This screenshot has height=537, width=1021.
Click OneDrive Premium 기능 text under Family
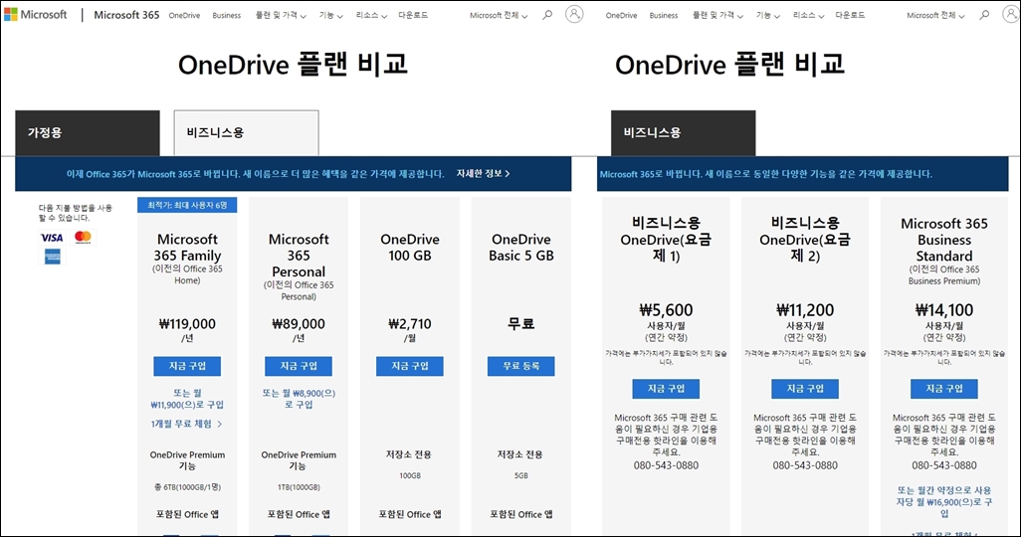pos(187,460)
